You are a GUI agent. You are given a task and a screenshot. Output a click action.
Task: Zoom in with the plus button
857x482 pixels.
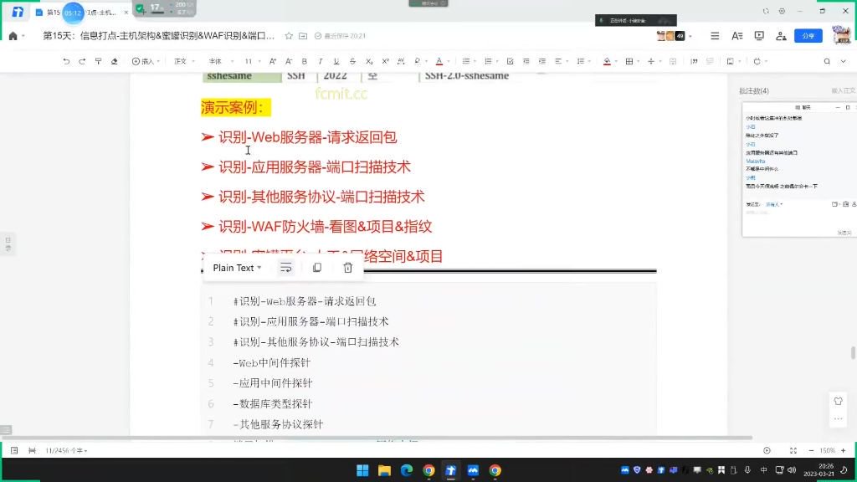[x=844, y=451]
